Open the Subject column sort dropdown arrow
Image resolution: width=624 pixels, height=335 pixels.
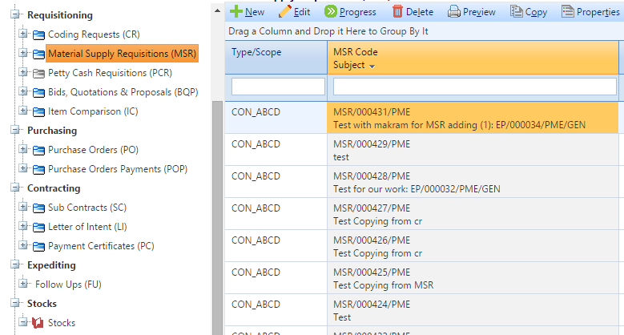click(372, 67)
